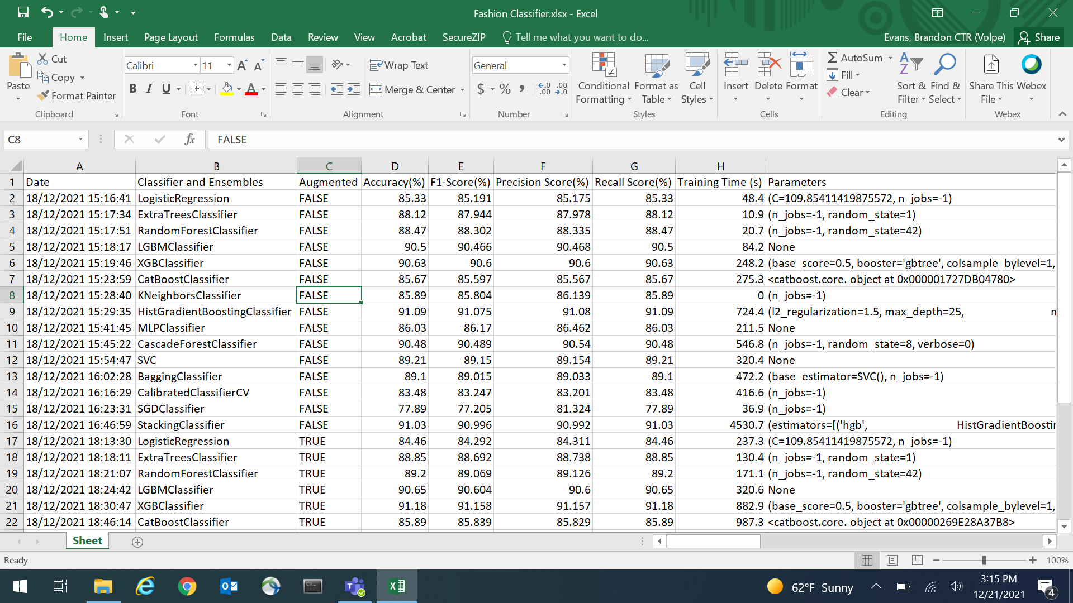Open the Name Box dropdown arrow
The height and width of the screenshot is (603, 1073).
(80, 140)
